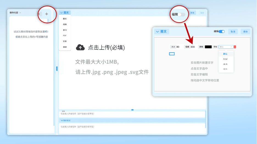Image resolution: width=257 pixels, height=144 pixels.
Task: Select 视频 from the content type menu
Action: (x=65, y=24)
